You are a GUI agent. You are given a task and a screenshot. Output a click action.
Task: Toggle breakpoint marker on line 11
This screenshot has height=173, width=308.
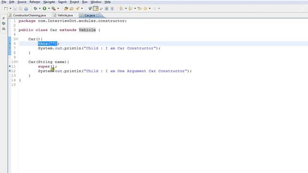10,66
